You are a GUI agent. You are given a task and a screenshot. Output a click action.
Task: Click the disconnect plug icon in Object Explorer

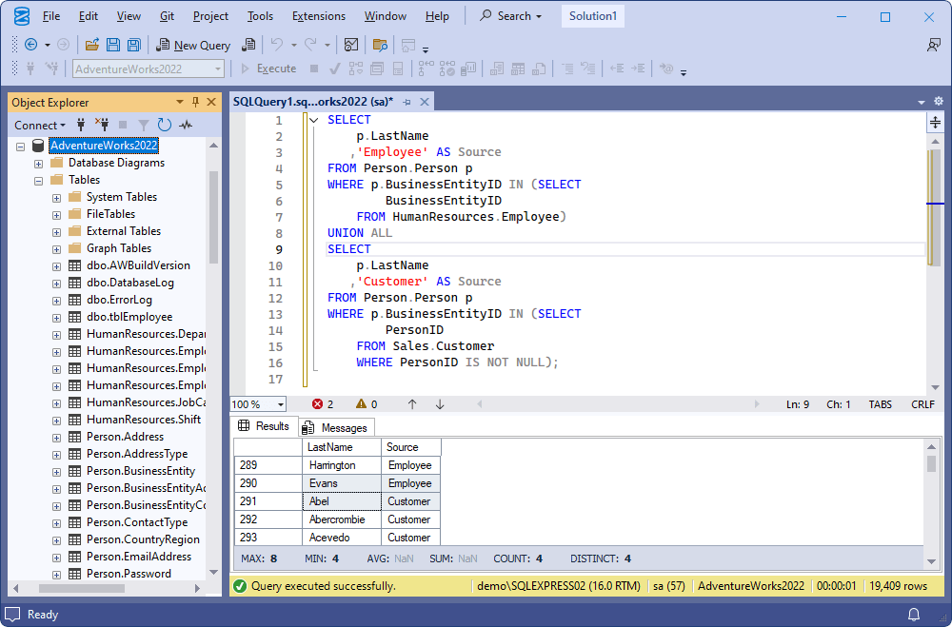coord(102,125)
